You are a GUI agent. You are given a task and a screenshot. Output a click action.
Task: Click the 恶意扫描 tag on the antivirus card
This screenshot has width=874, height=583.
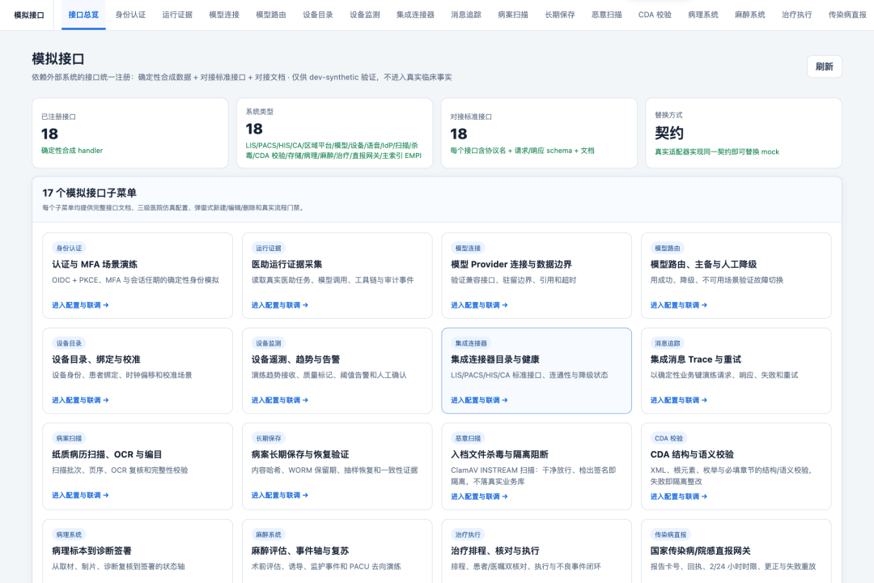click(469, 439)
